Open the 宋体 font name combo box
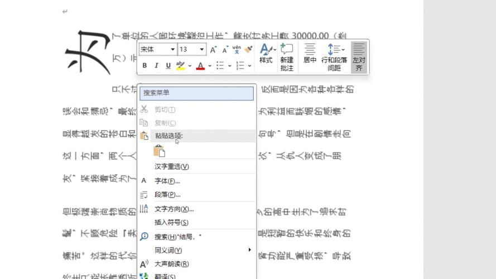The width and height of the screenshot is (496, 279). [157, 49]
